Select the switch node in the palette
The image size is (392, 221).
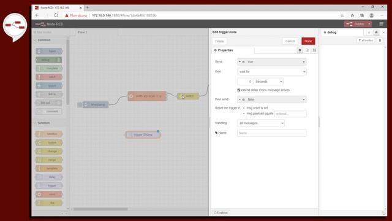coord(49,142)
